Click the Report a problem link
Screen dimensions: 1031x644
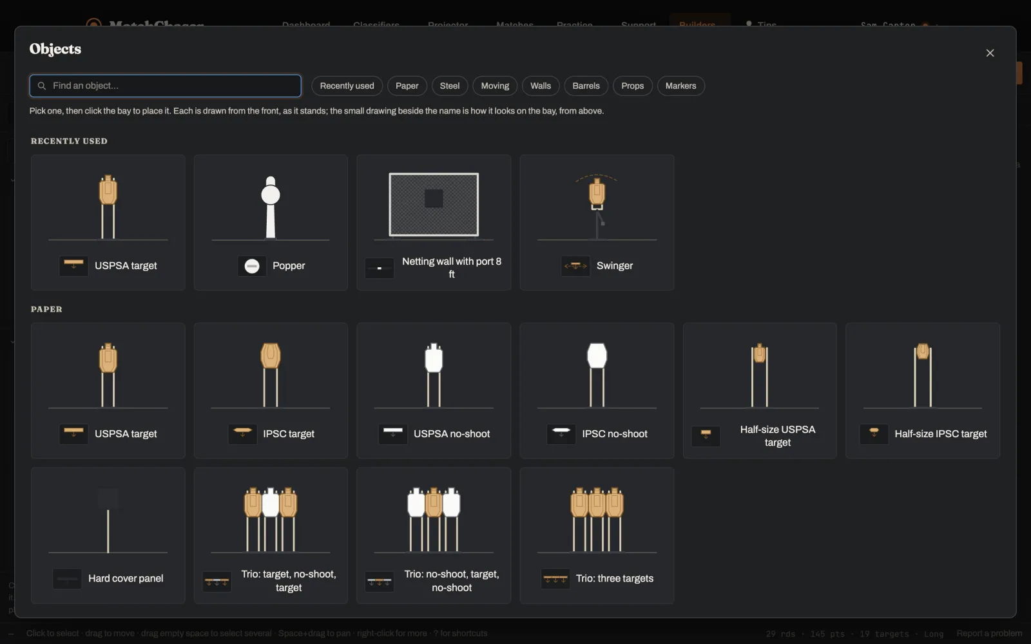click(989, 634)
